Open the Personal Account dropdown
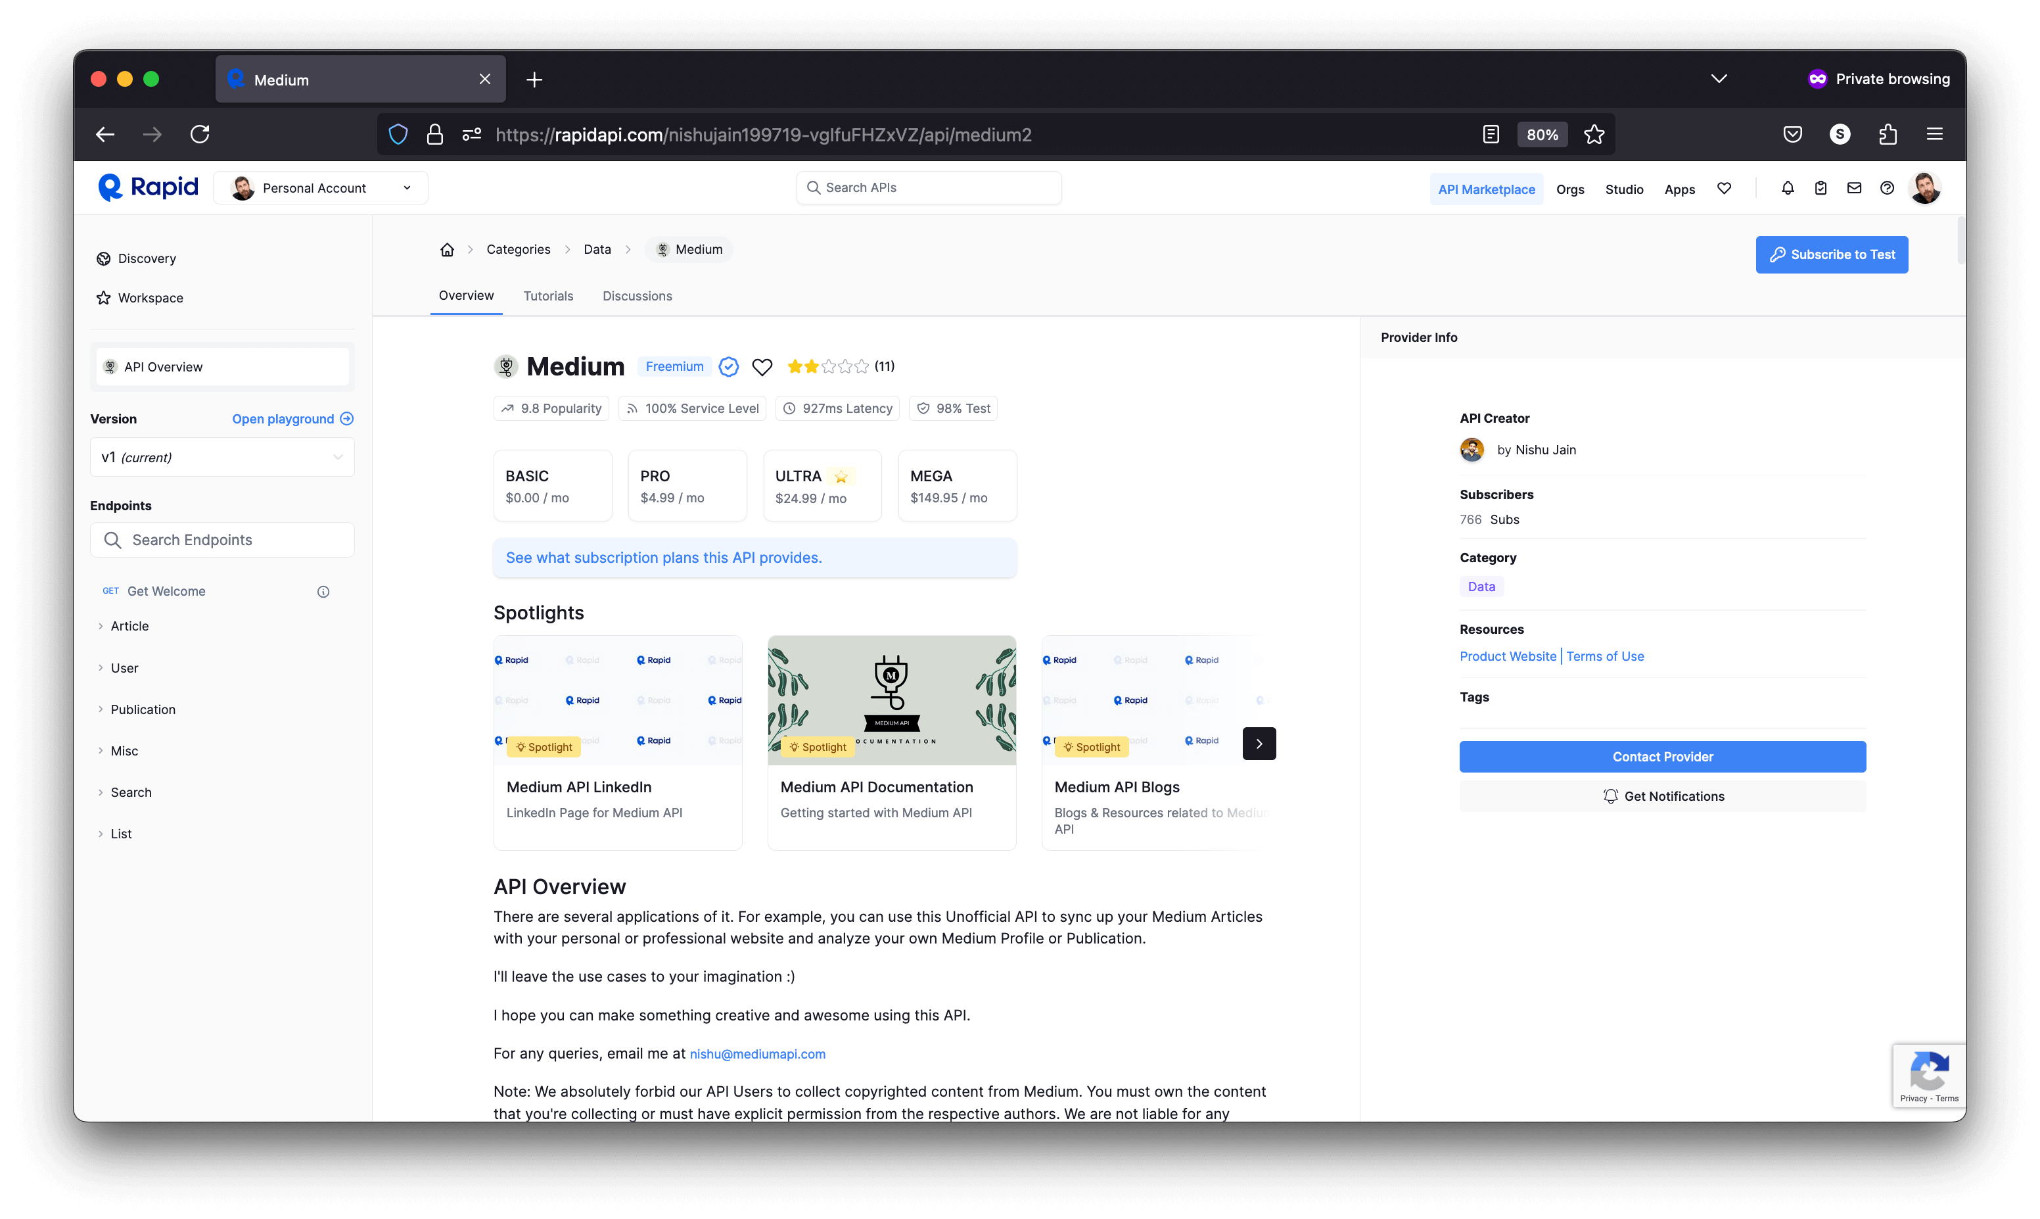This screenshot has width=2040, height=1219. tap(321, 188)
